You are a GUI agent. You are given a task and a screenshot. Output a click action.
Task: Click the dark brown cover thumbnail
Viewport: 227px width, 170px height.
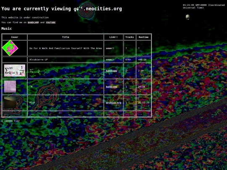(x=10, y=102)
